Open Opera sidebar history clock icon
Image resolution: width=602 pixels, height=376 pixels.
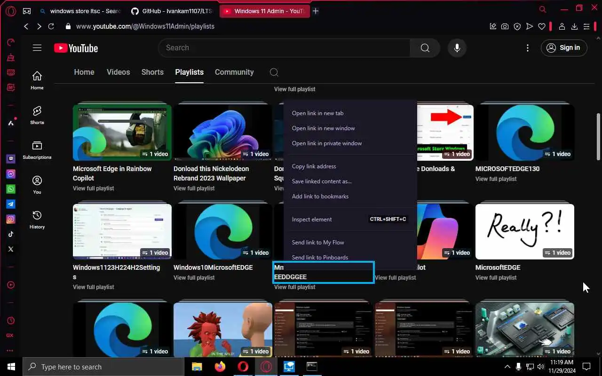click(x=10, y=321)
